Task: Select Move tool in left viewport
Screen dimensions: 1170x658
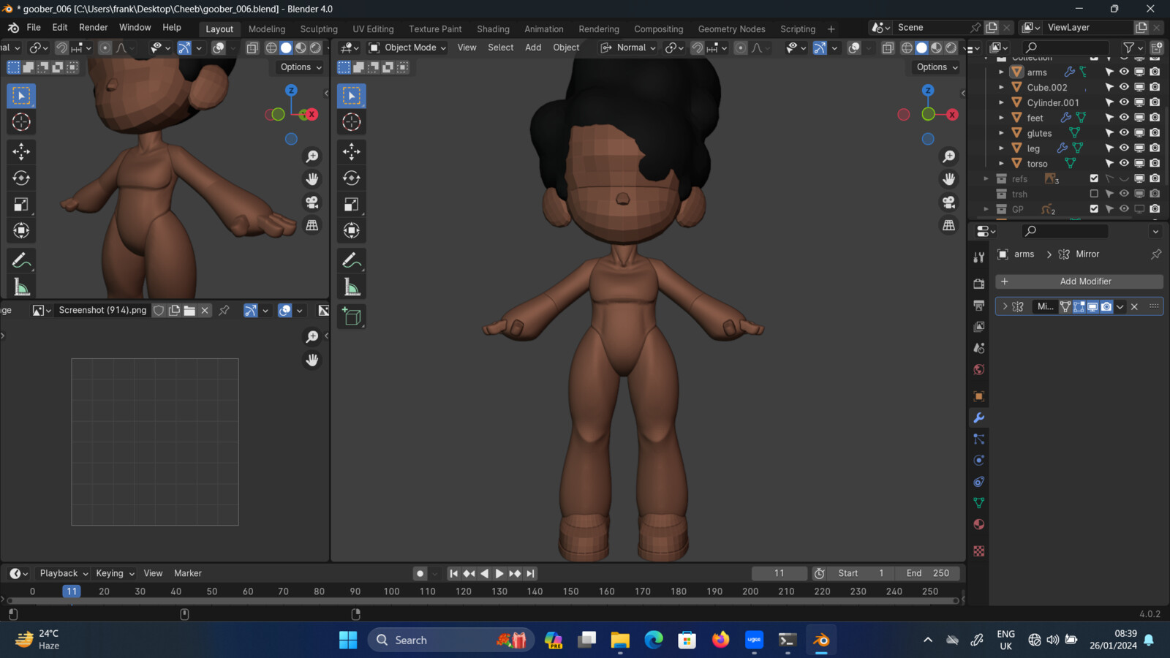Action: 21,151
